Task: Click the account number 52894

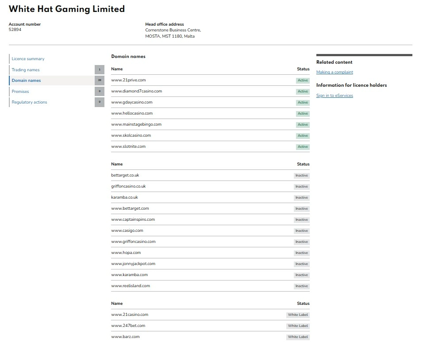Action: coord(15,30)
